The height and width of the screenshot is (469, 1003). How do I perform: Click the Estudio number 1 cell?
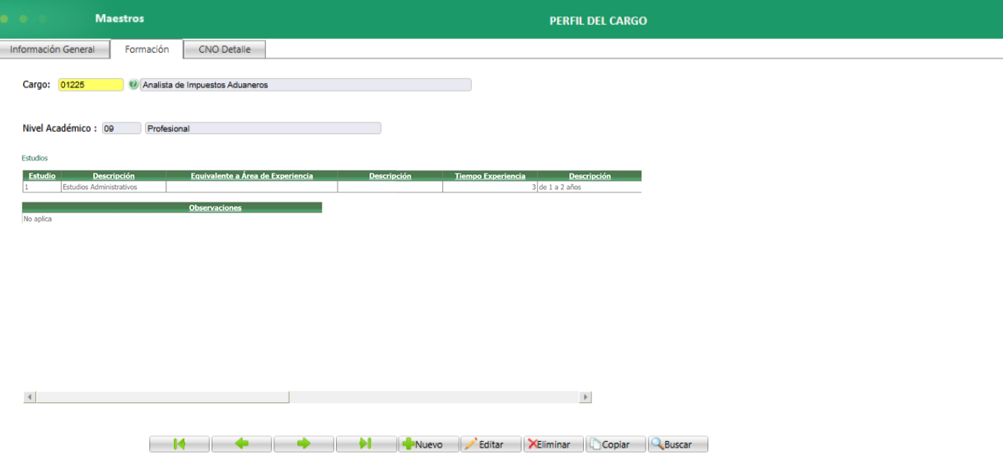[42, 187]
